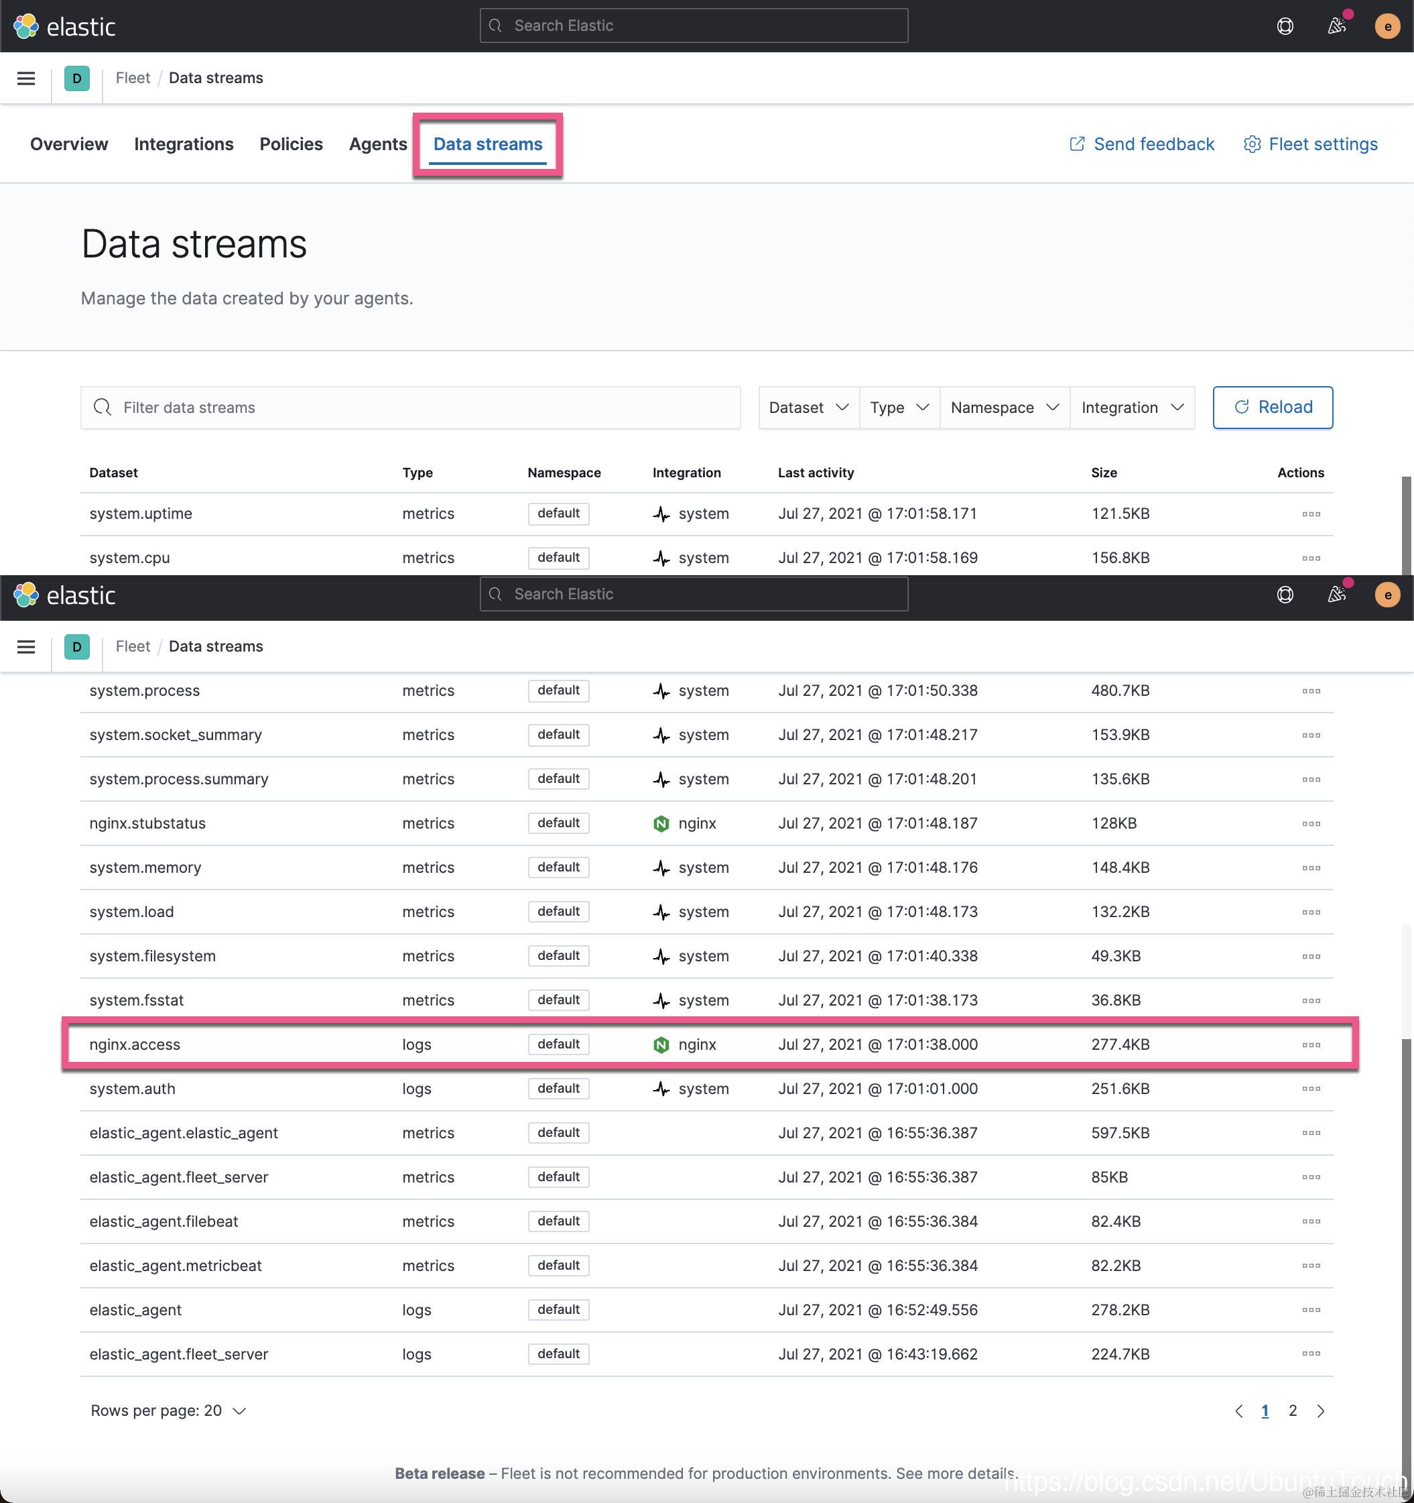Click the Filter data streams search field
Image resolution: width=1414 pixels, height=1503 pixels.
[x=410, y=408]
